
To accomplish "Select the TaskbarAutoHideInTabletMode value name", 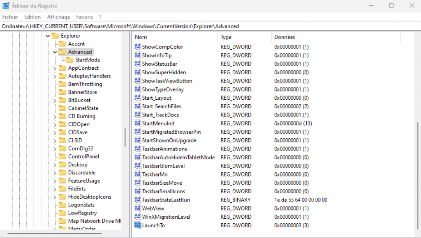I will tap(178, 157).
